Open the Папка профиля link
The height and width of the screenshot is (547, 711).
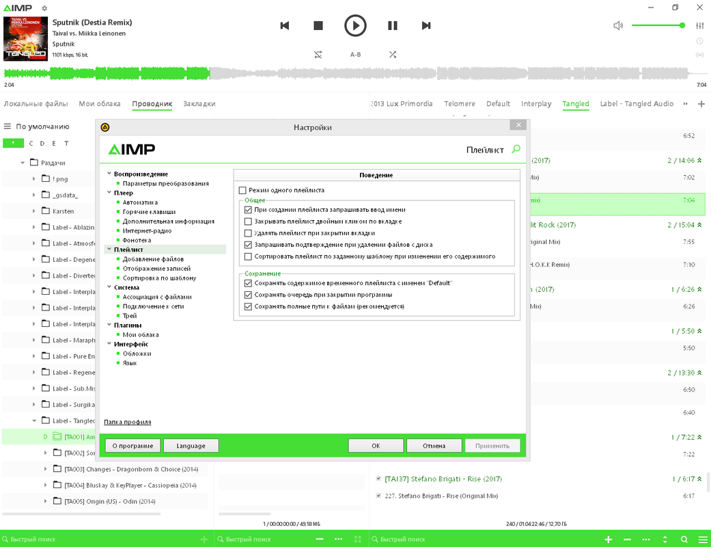[128, 422]
